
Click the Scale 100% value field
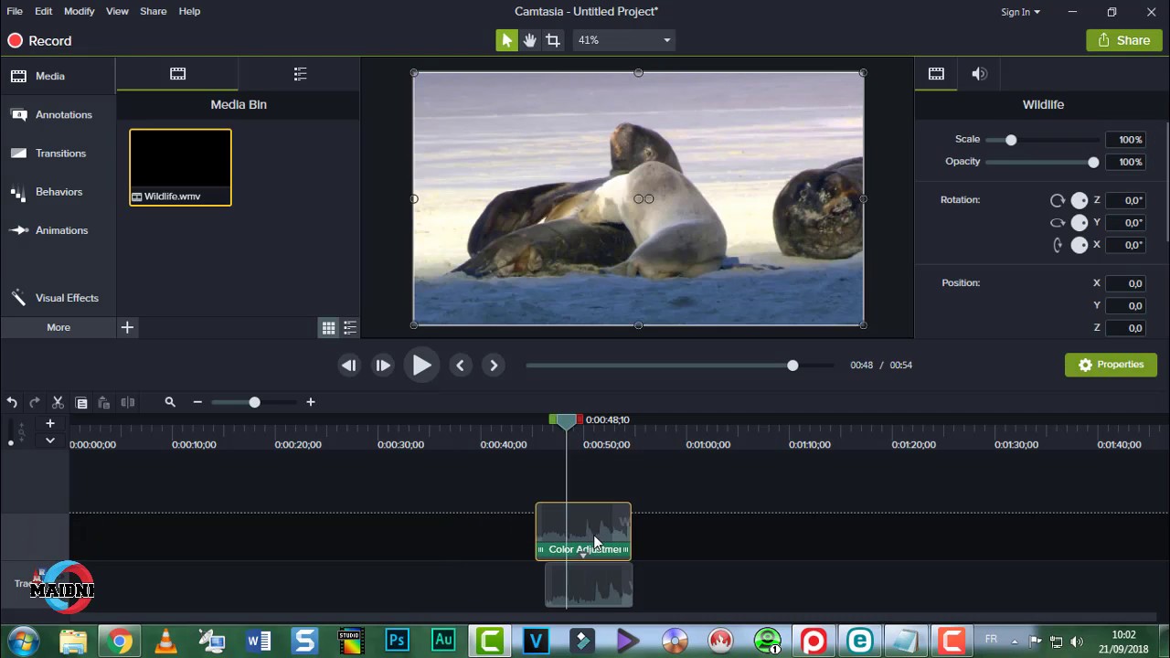(1125, 140)
